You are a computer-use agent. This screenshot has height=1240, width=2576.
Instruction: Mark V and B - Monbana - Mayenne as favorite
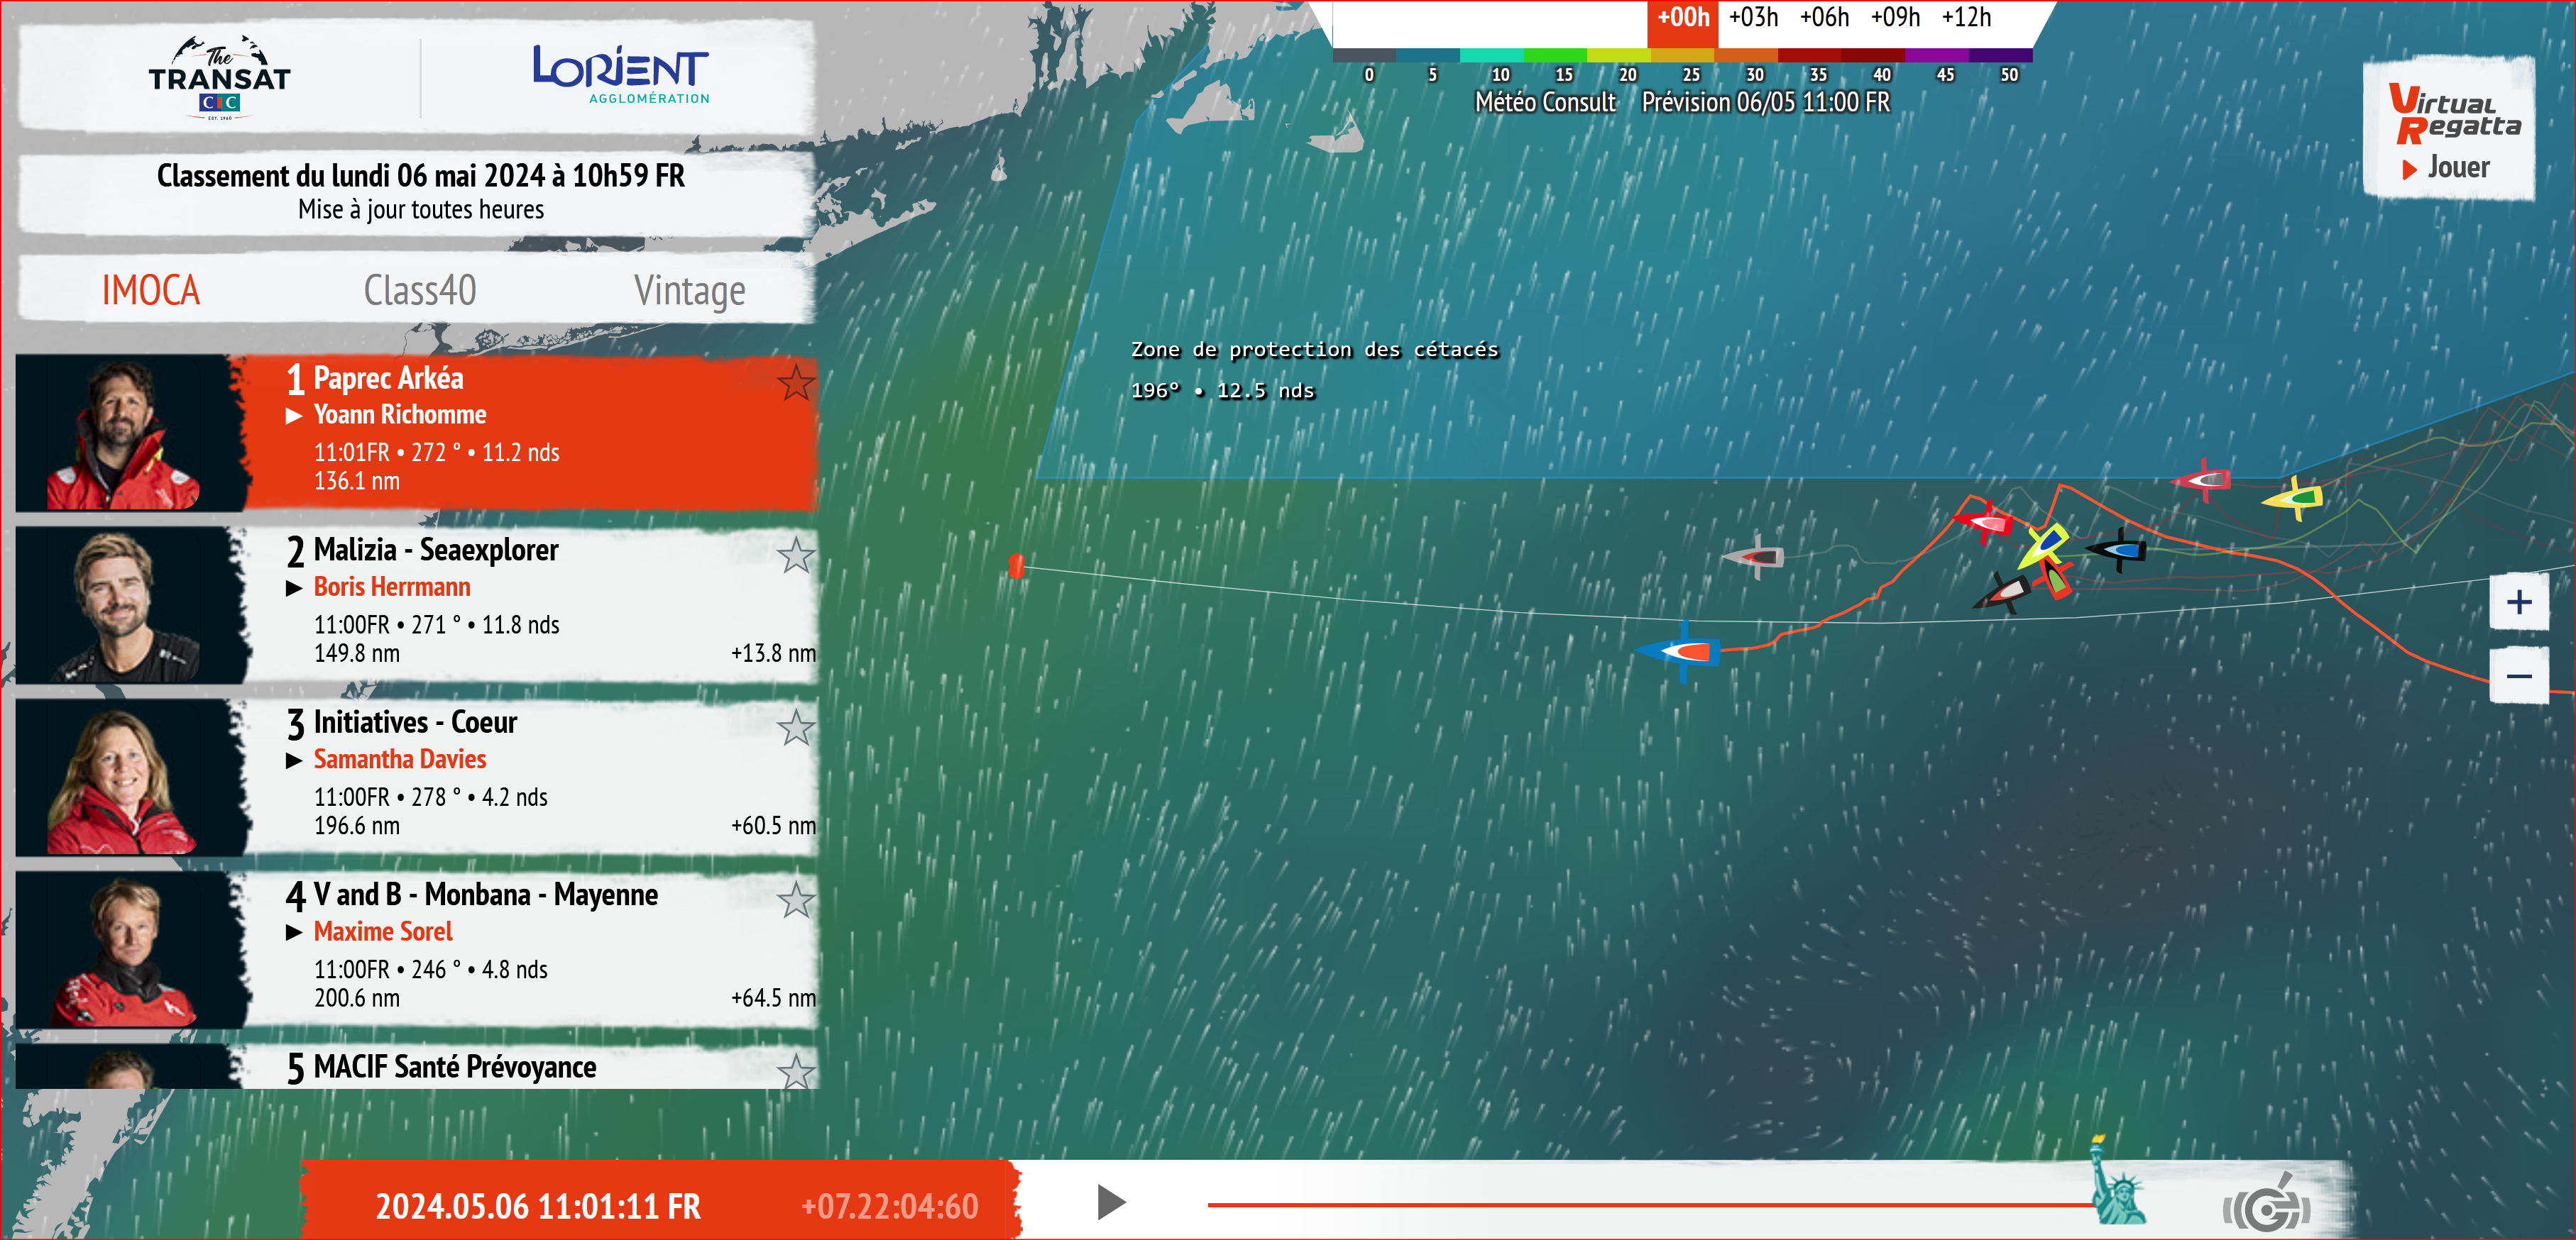796,899
